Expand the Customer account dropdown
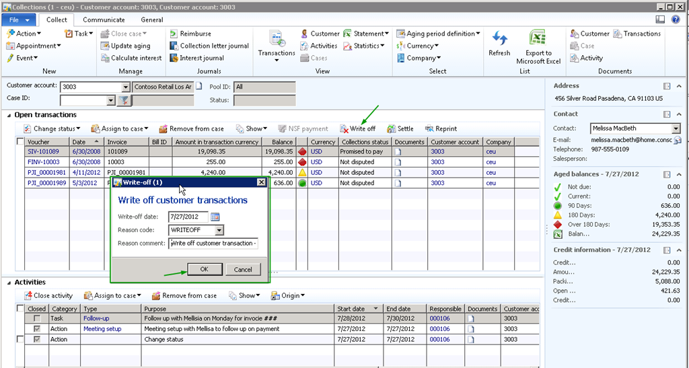 click(x=125, y=87)
